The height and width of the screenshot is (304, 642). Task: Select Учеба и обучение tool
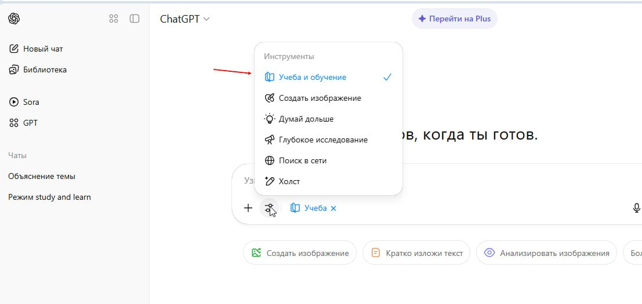point(328,77)
